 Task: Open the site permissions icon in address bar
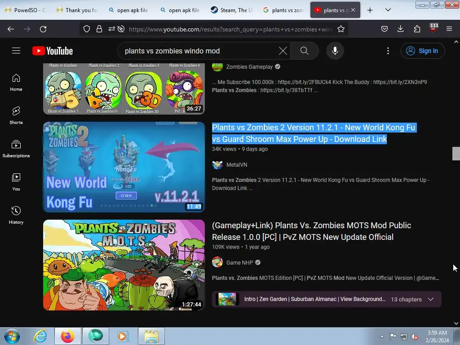click(x=112, y=29)
